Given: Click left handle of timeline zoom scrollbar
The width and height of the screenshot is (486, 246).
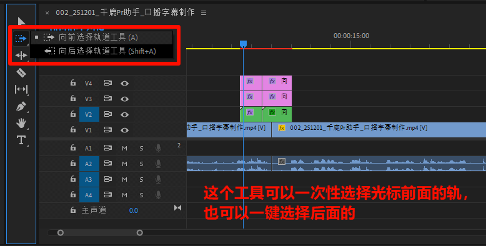Looking at the screenshot, I should click(x=61, y=232).
